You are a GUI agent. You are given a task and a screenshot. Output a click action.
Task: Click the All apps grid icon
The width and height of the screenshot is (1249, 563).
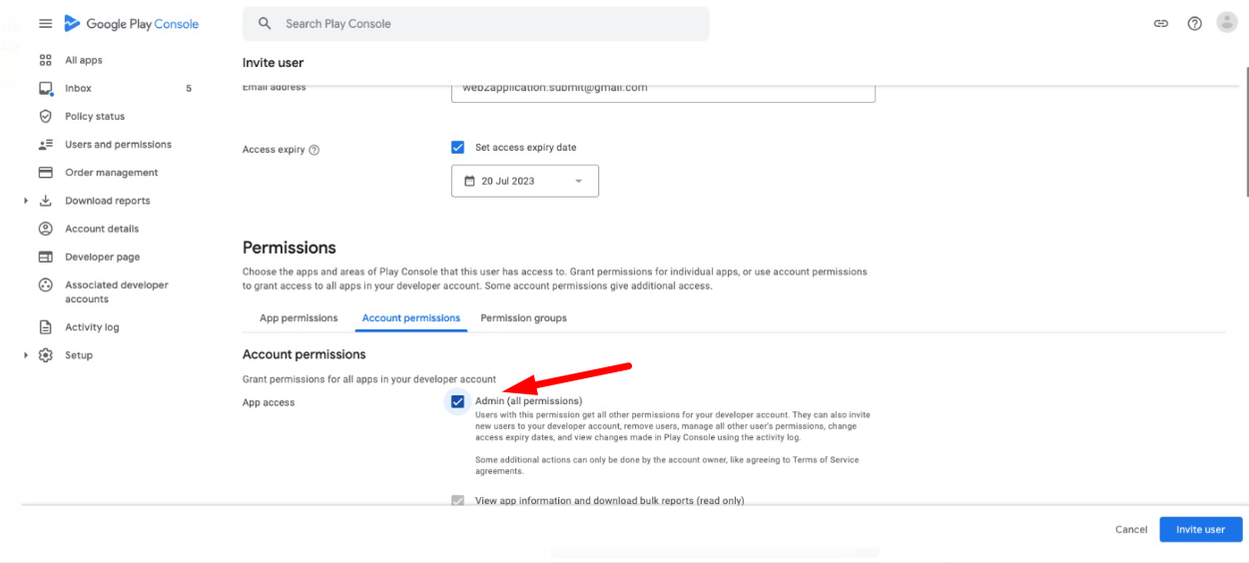click(45, 60)
